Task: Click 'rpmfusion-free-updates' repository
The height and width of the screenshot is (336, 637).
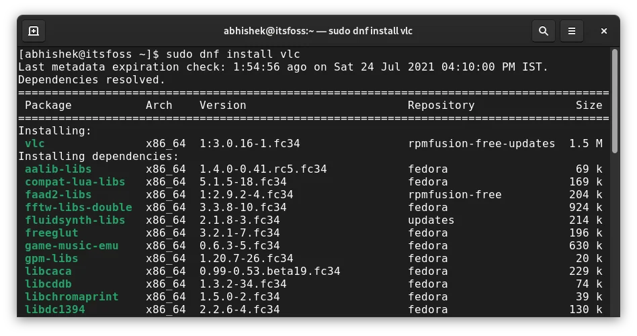Action: pos(481,143)
